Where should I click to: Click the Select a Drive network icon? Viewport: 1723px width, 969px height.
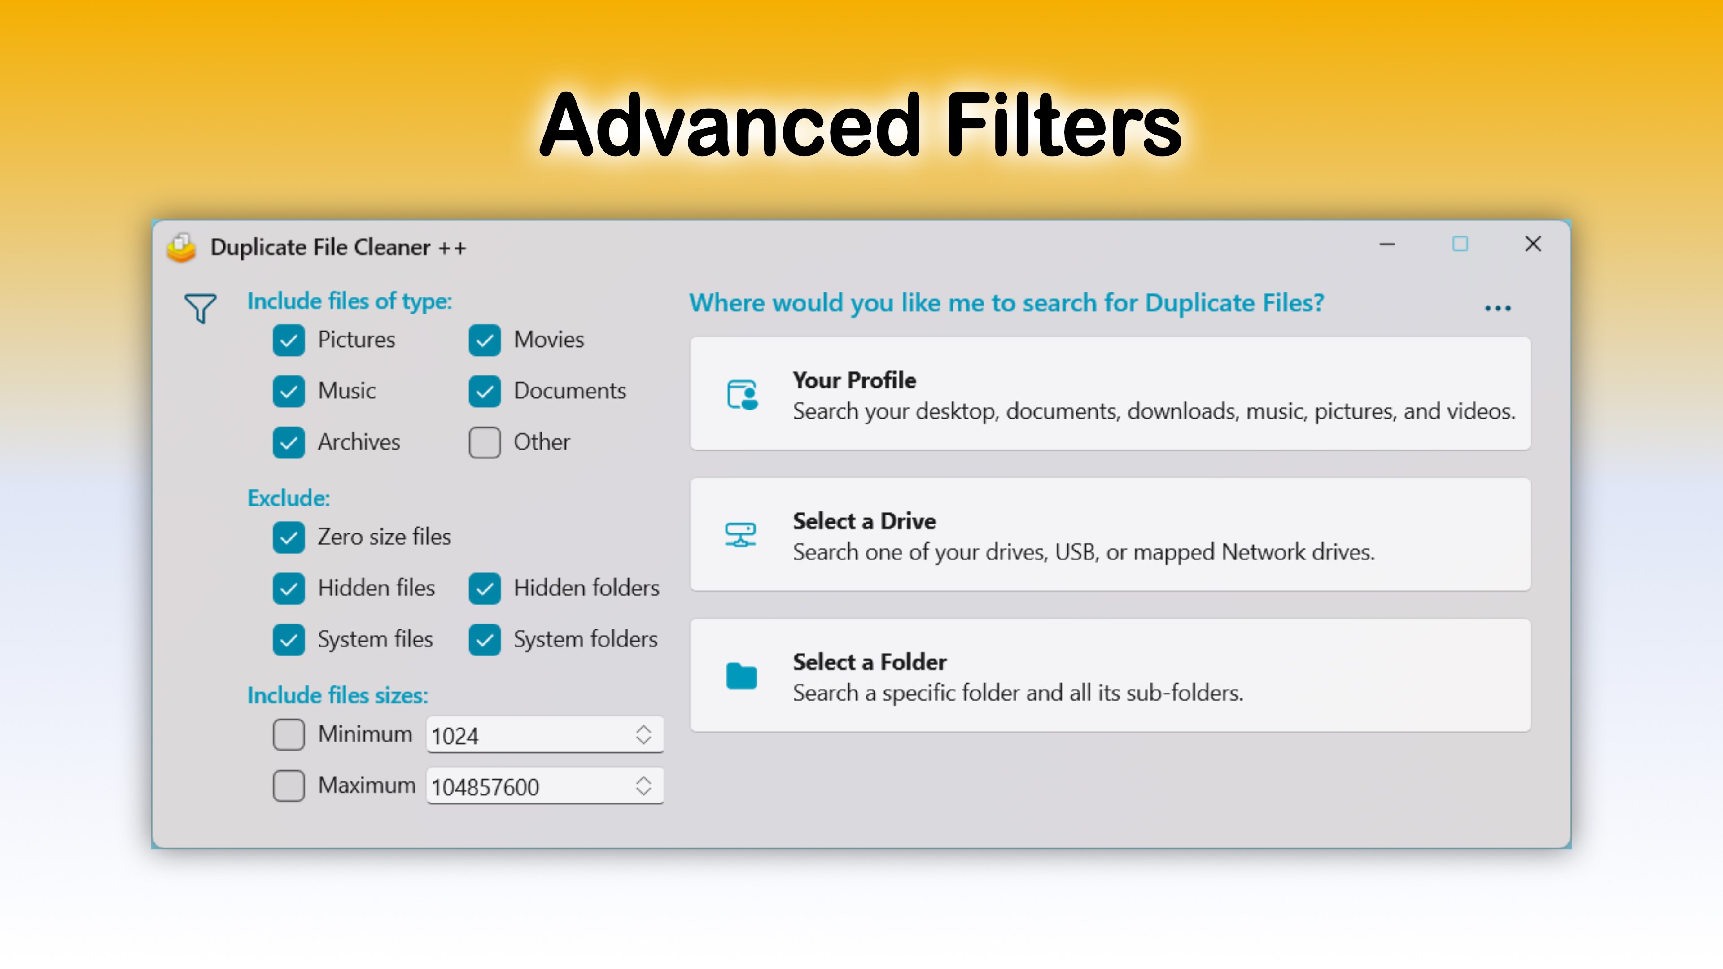[740, 535]
